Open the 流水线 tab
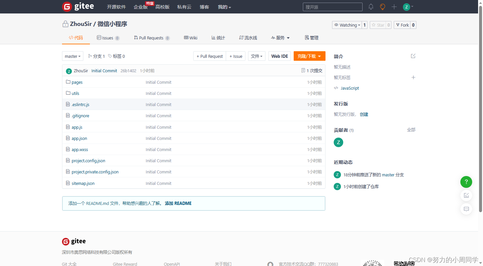 pos(248,38)
